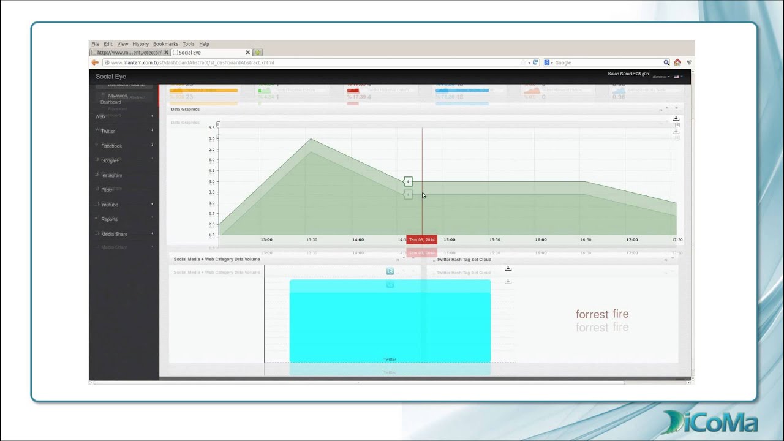The height and width of the screenshot is (441, 784).
Task: Click the 17:00 time axis label
Action: [x=632, y=239]
